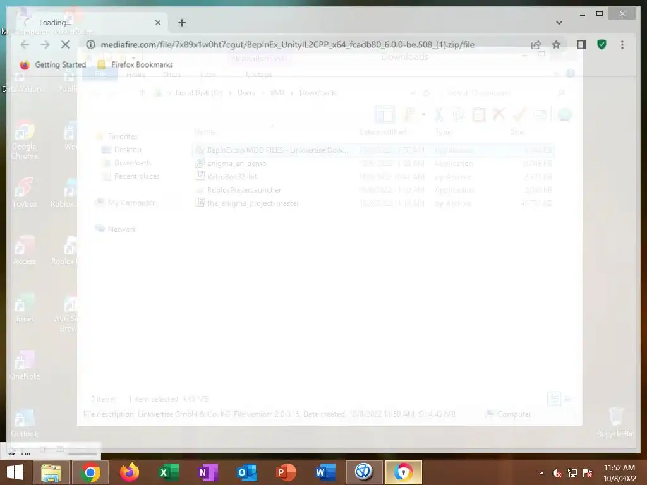Launch Excel from the taskbar
The width and height of the screenshot is (647, 485).
[x=168, y=472]
